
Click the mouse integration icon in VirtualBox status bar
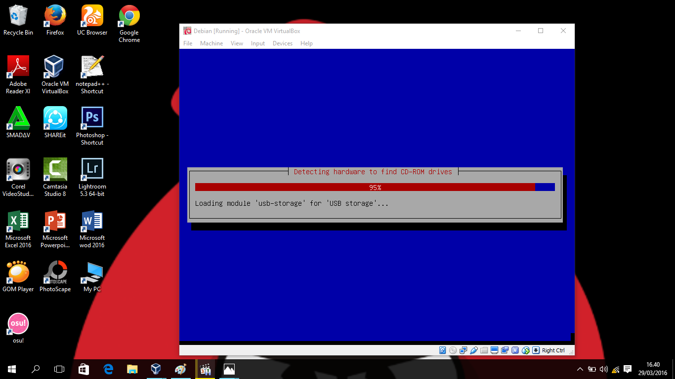[x=526, y=350]
